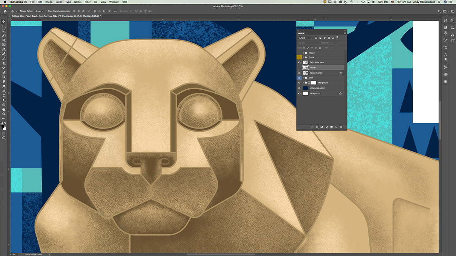Select the Rectangular Marquee tool

click(4, 25)
